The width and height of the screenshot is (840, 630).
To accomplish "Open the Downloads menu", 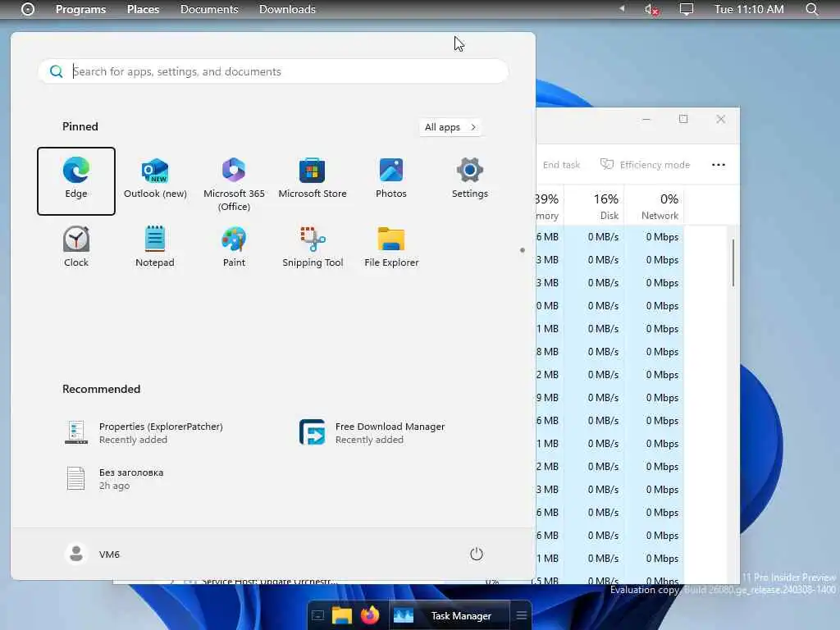I will tap(287, 9).
